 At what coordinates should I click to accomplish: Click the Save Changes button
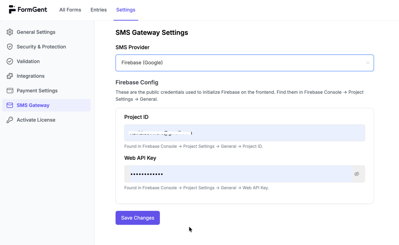pos(138,218)
